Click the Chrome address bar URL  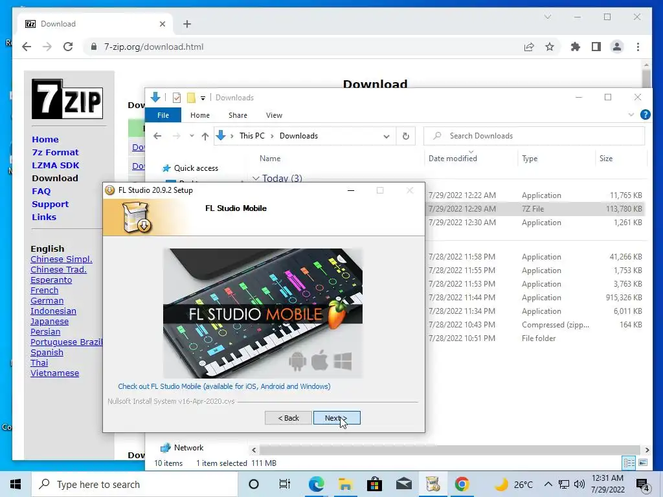coord(154,47)
